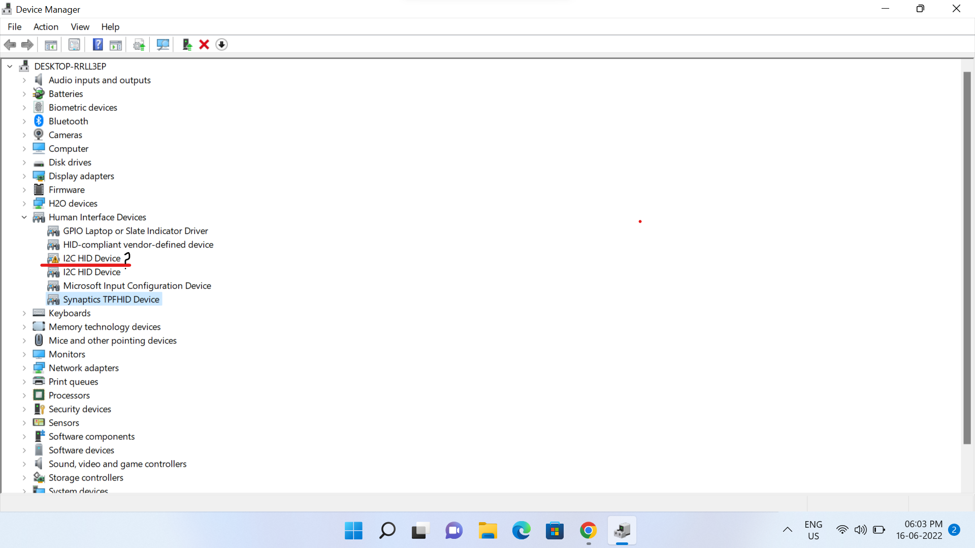The image size is (975, 548).
Task: Expand the Display adapters category
Action: click(24, 176)
